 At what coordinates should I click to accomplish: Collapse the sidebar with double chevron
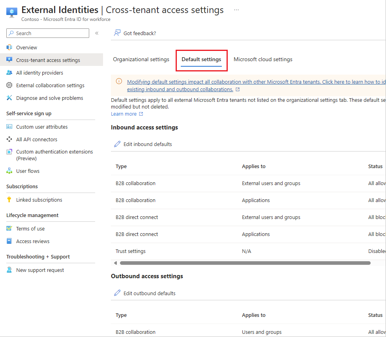pos(97,34)
